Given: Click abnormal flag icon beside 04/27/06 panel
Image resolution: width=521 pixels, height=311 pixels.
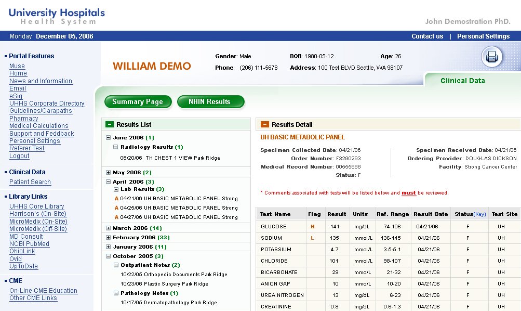Looking at the screenshot, I should pyautogui.click(x=116, y=217).
